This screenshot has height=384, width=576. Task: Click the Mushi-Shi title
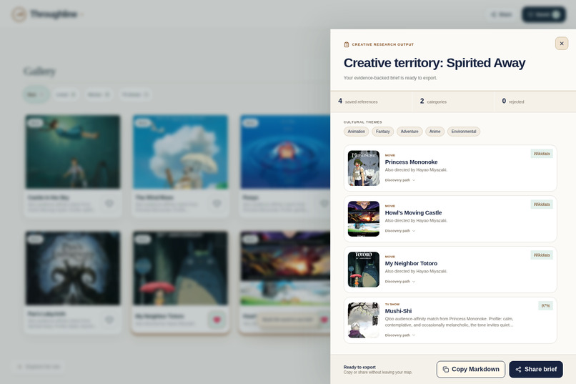[x=398, y=311]
